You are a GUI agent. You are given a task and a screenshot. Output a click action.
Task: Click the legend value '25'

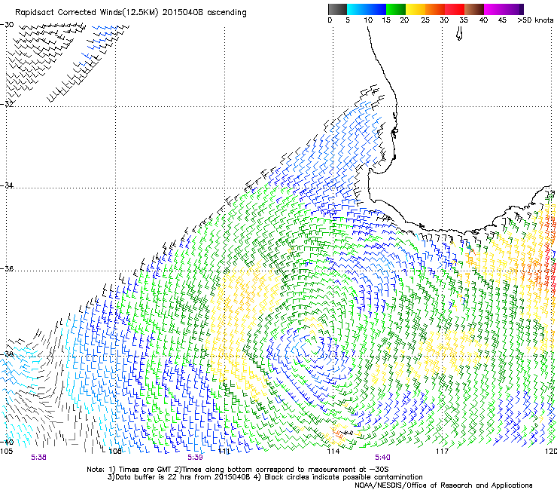[x=425, y=20]
